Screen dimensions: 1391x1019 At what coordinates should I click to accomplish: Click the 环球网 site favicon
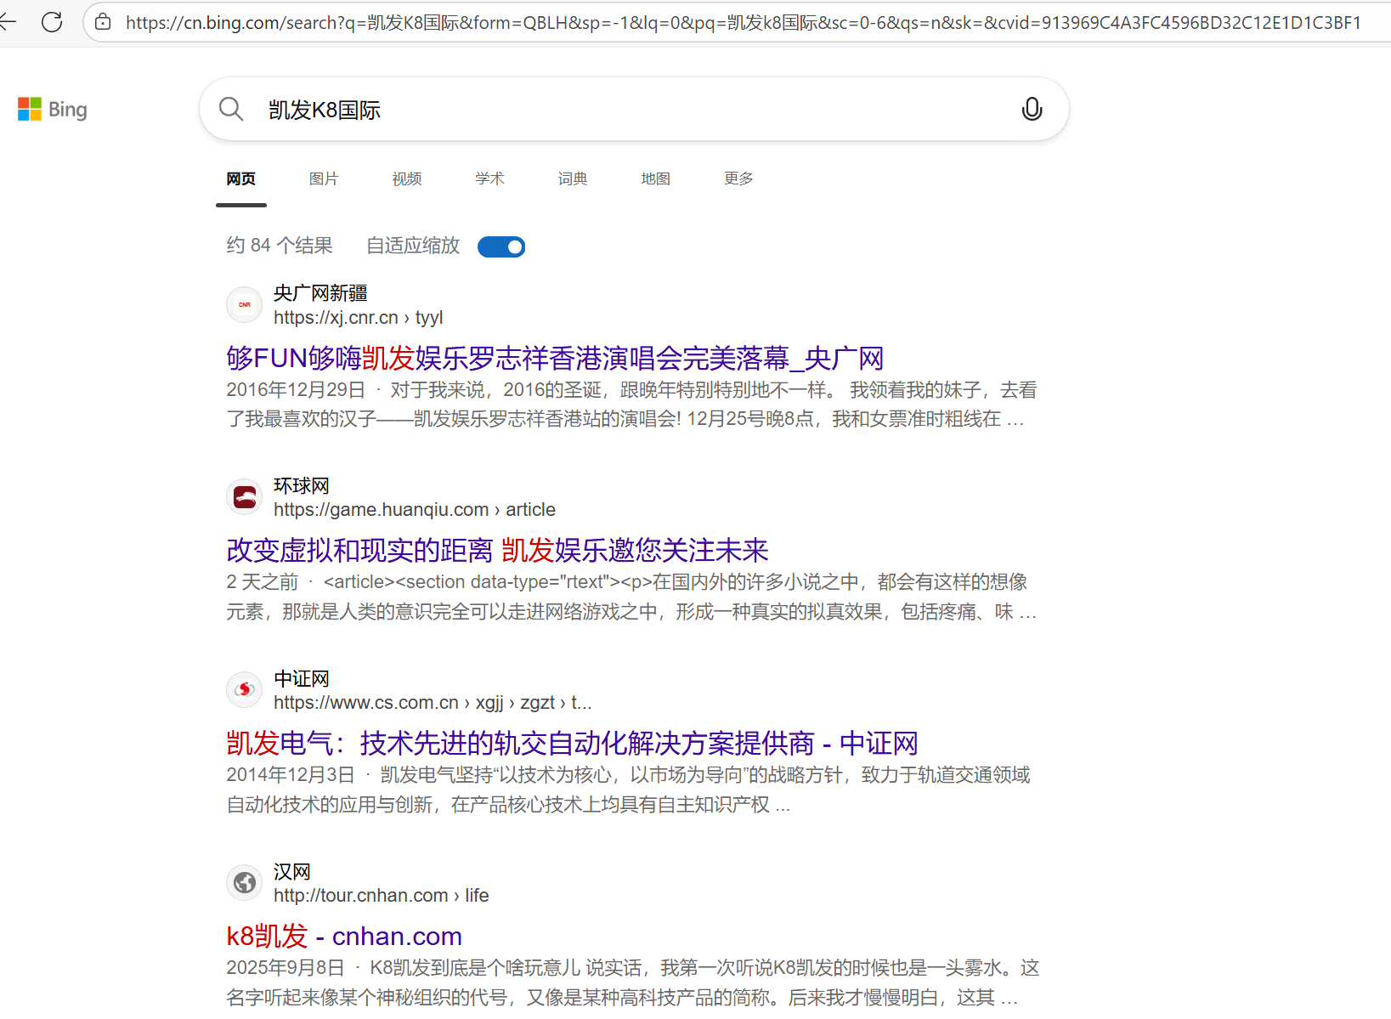245,497
